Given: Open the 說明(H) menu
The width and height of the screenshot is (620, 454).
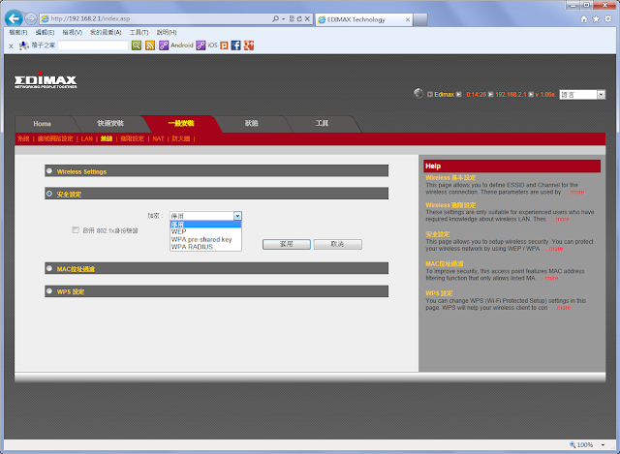Looking at the screenshot, I should [x=167, y=32].
